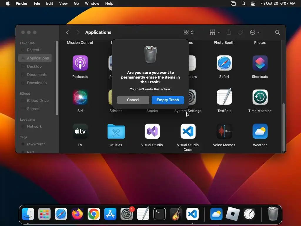Go forward in Finder navigation
This screenshot has height=226, width=301.
[x=78, y=32]
